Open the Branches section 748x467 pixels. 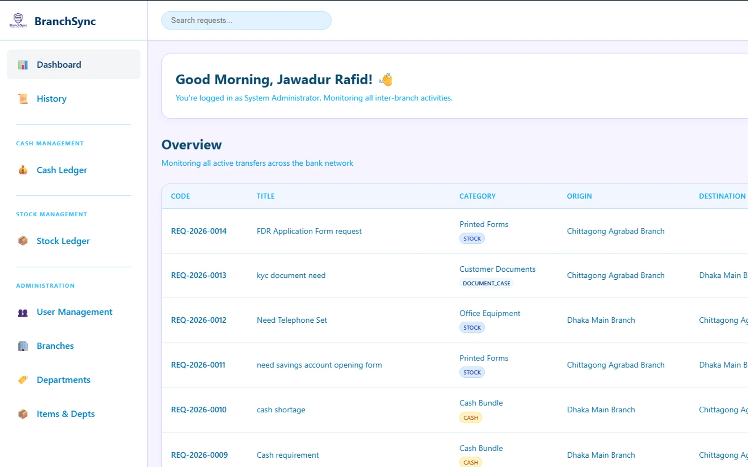73,346
